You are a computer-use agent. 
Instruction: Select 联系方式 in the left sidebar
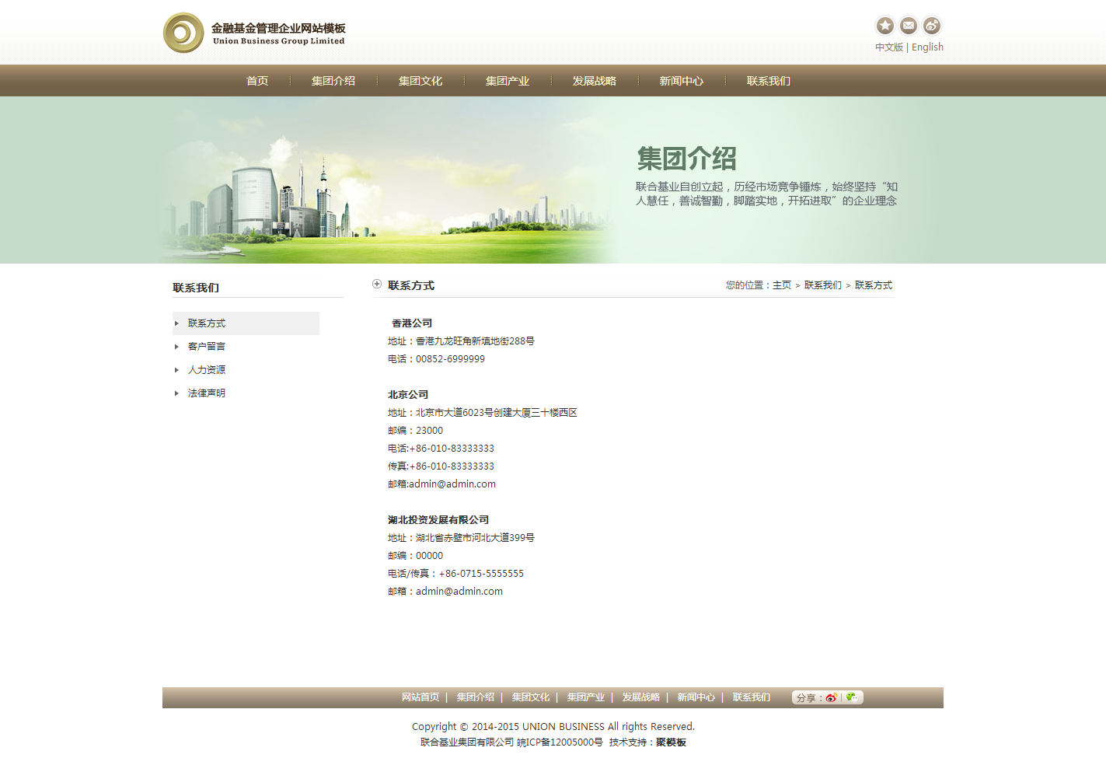[207, 323]
